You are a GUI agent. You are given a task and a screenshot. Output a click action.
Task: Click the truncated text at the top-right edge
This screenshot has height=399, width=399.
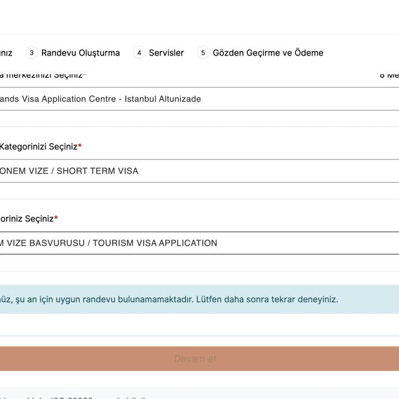(389, 76)
